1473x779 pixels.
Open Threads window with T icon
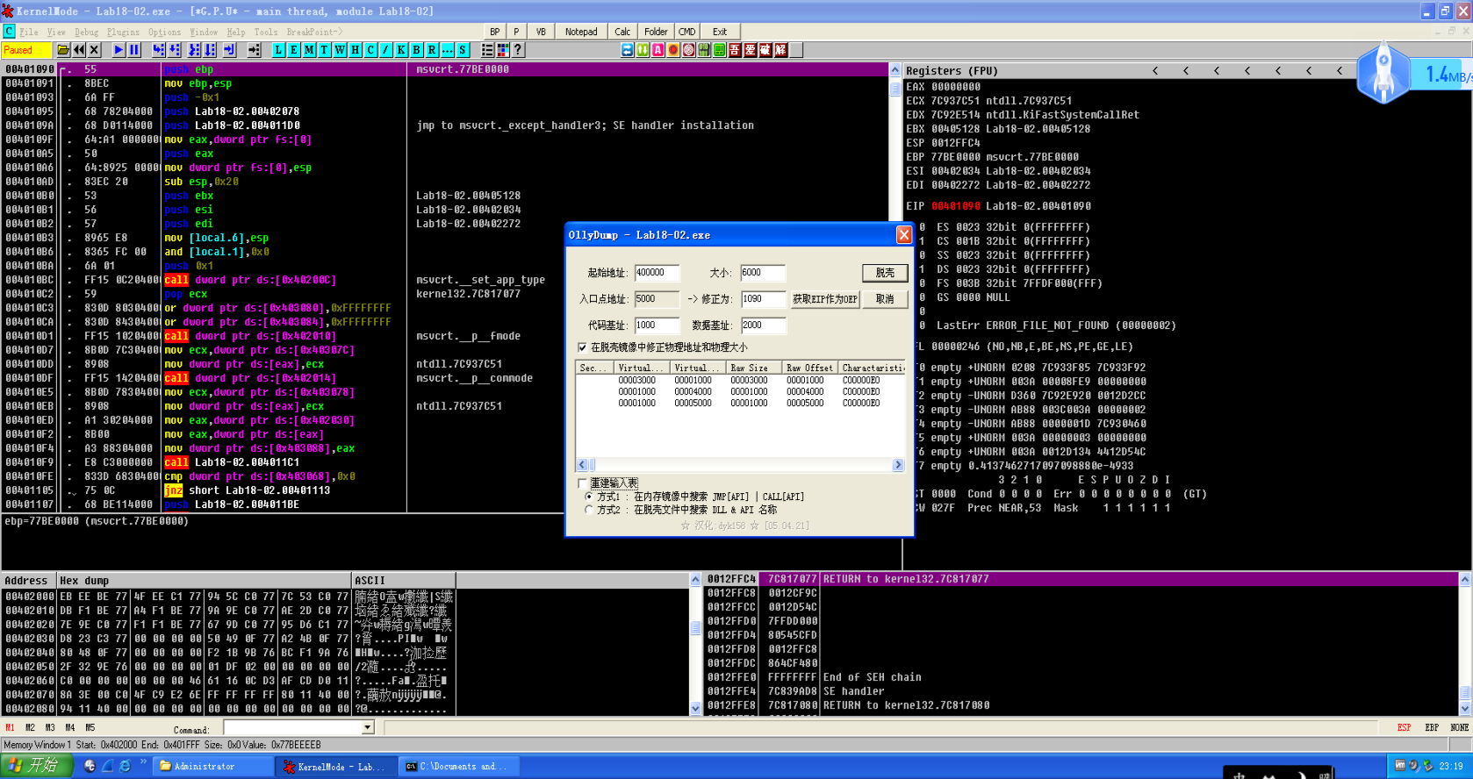(325, 50)
